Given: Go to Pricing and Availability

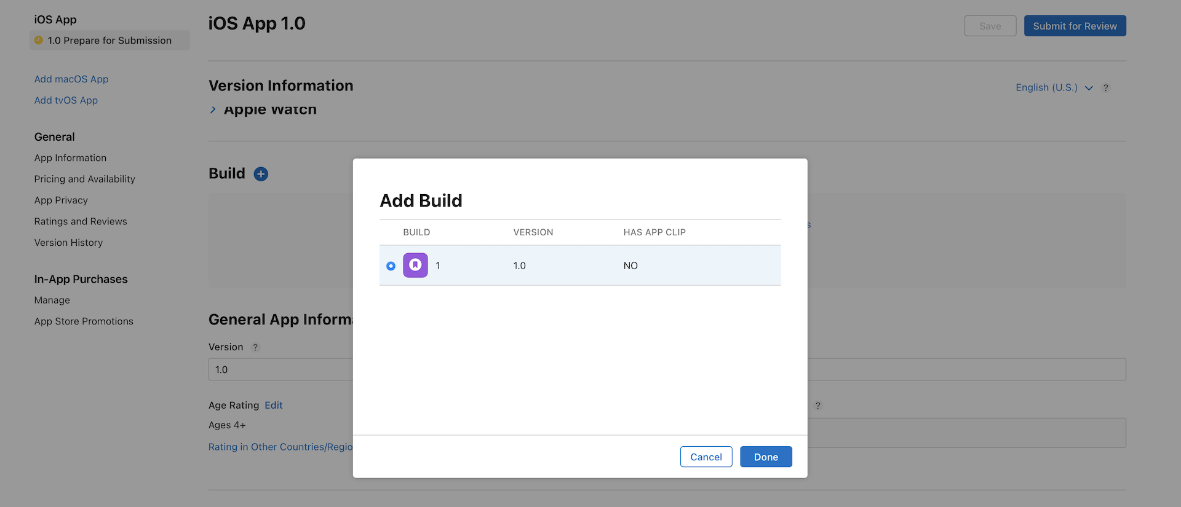Looking at the screenshot, I should 84,179.
